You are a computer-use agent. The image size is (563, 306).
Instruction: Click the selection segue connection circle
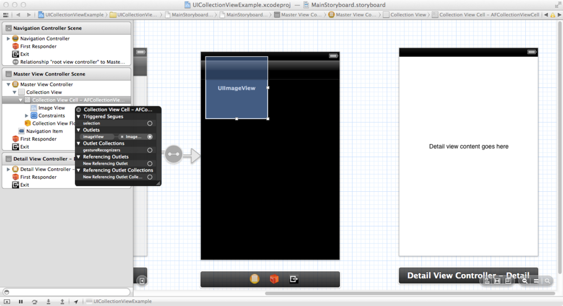point(150,123)
